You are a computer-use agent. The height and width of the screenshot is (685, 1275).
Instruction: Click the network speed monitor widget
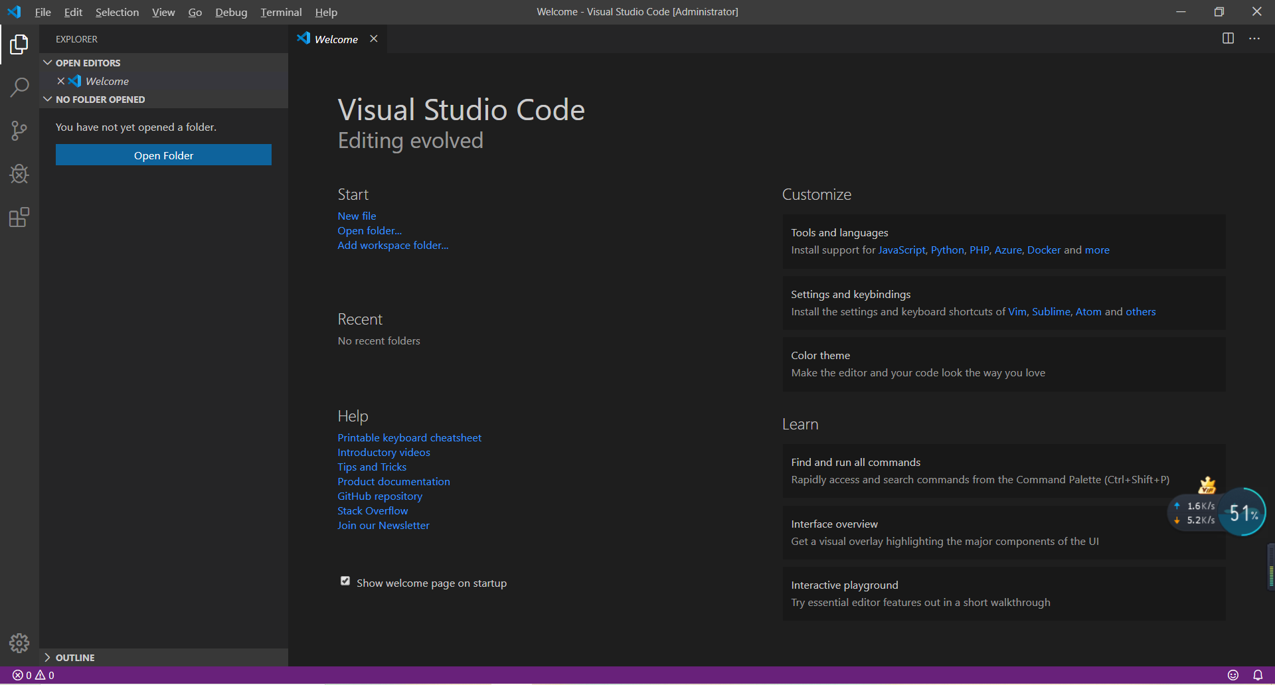(1195, 512)
